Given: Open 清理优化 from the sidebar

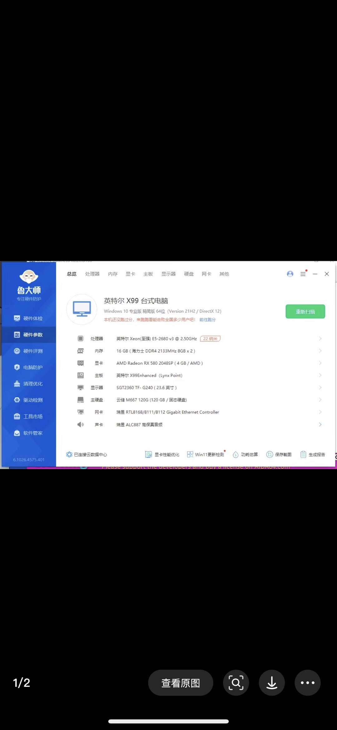Looking at the screenshot, I should click(x=29, y=384).
